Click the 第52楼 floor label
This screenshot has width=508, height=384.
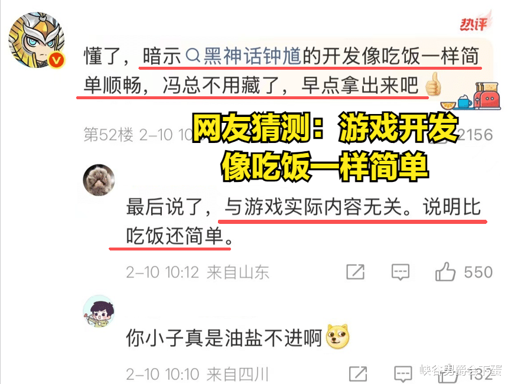tap(108, 135)
